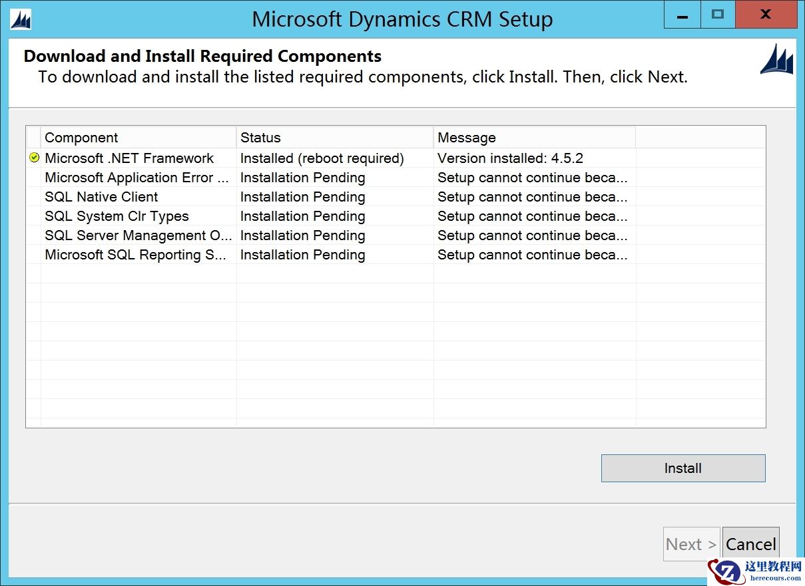Click the green check icon beside .NET Framework

pos(33,158)
